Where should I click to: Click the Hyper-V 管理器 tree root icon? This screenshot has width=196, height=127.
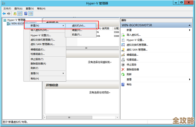[5, 20]
